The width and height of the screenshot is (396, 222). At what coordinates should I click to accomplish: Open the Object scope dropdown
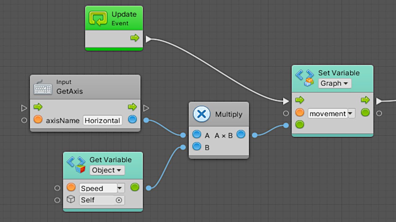pos(107,170)
